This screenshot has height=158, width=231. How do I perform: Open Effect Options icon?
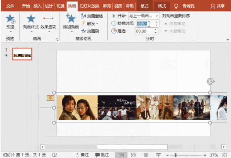pos(48,18)
